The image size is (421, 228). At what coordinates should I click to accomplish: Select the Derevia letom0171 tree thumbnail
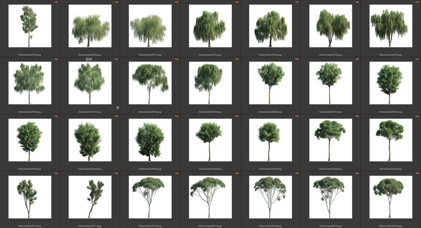tap(90, 197)
